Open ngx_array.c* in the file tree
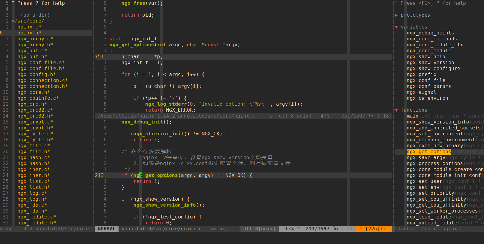This screenshot has height=244, width=484. [35, 39]
